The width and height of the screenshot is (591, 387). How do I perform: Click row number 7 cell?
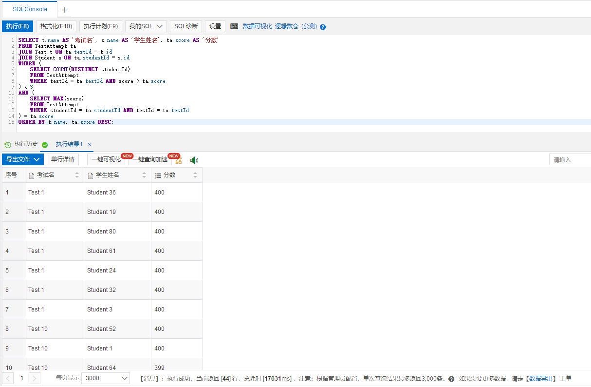(x=14, y=310)
